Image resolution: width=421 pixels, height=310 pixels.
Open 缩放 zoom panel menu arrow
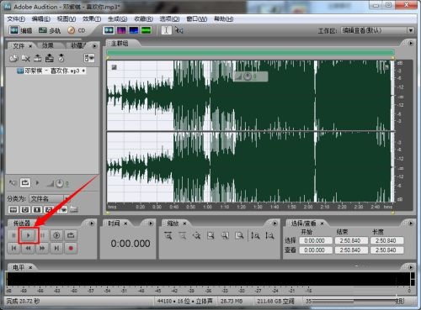[x=274, y=223]
